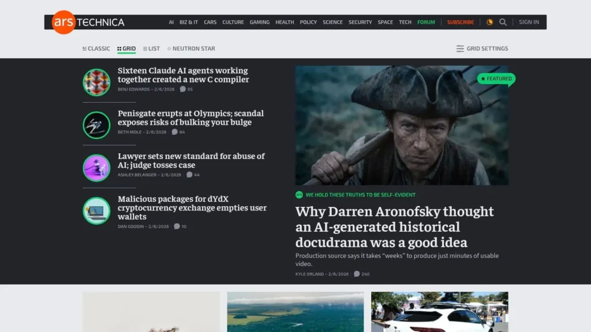This screenshot has height=332, width=591.
Task: Toggle the dark/light theme sun icon
Action: (x=488, y=22)
